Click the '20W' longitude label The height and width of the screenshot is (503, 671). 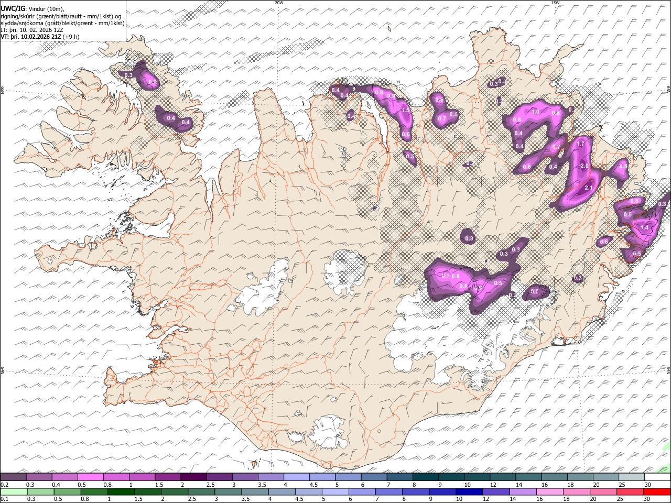click(279, 3)
